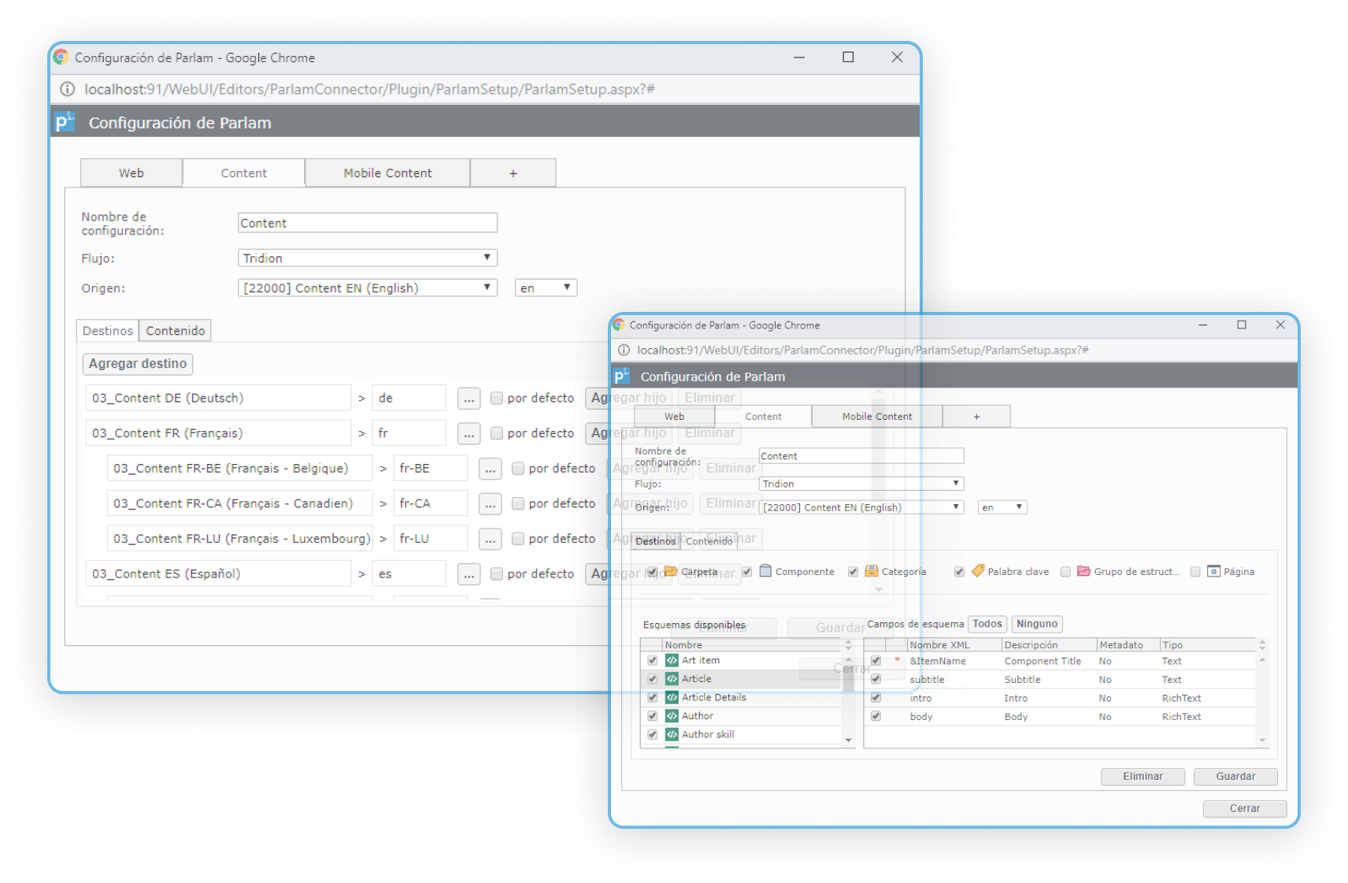Click schema list scrollbar down arrow

[x=848, y=740]
